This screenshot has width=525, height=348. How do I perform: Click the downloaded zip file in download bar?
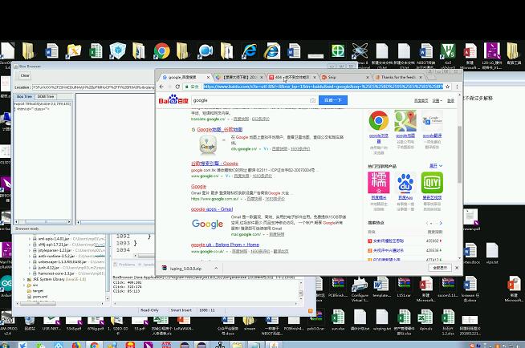point(185,268)
